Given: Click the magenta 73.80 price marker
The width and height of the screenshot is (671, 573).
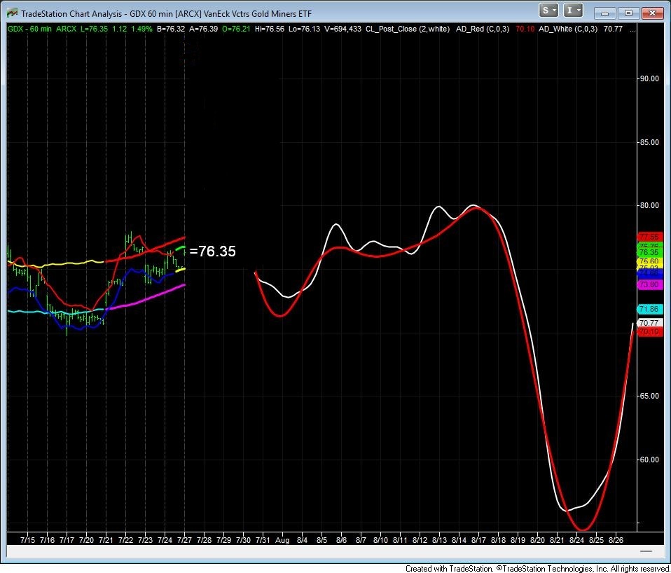Looking at the screenshot, I should [x=649, y=284].
